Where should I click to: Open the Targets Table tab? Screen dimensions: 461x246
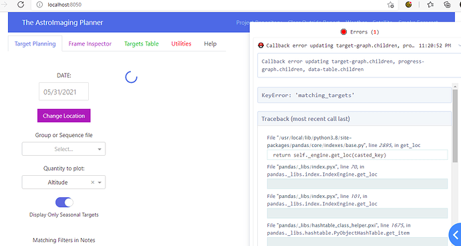(142, 44)
